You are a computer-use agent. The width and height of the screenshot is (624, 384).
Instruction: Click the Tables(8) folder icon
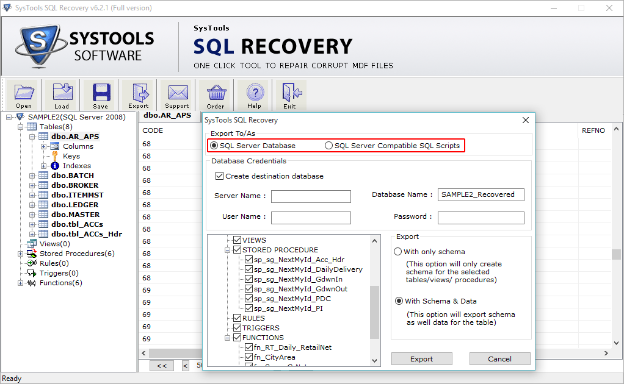(31, 127)
